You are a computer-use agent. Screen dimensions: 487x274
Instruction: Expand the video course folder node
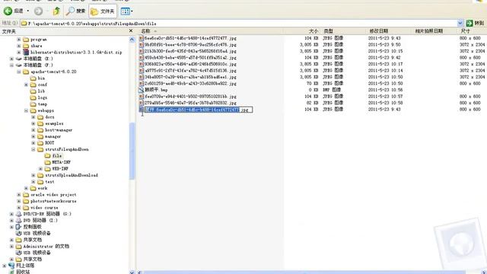click(x=19, y=208)
